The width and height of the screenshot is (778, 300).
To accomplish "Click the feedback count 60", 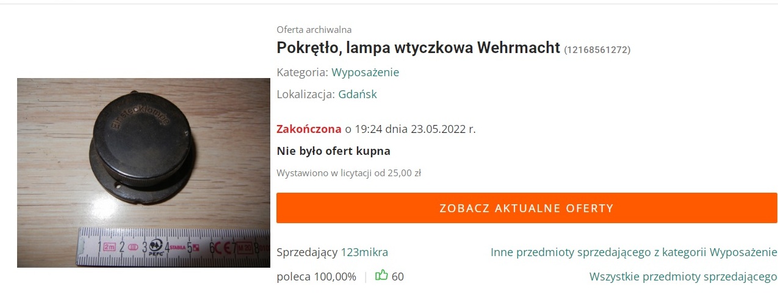I will click(398, 276).
